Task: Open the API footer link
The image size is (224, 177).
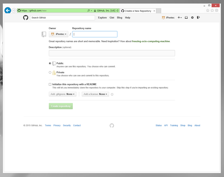Action: [x=166, y=125]
